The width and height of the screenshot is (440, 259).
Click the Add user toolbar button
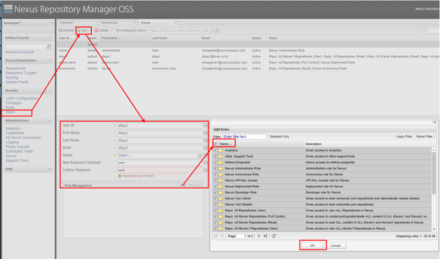click(x=84, y=30)
